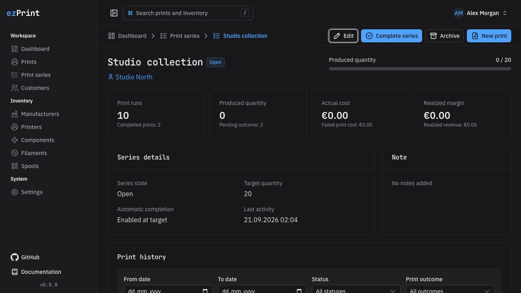Click the Documentation book icon
The width and height of the screenshot is (521, 293).
pos(15,272)
